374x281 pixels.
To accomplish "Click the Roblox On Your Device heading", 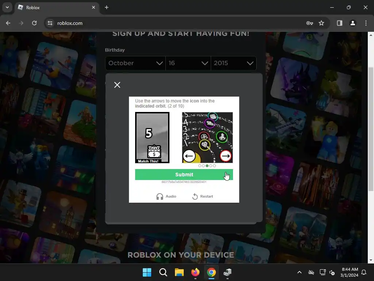I will 181,255.
